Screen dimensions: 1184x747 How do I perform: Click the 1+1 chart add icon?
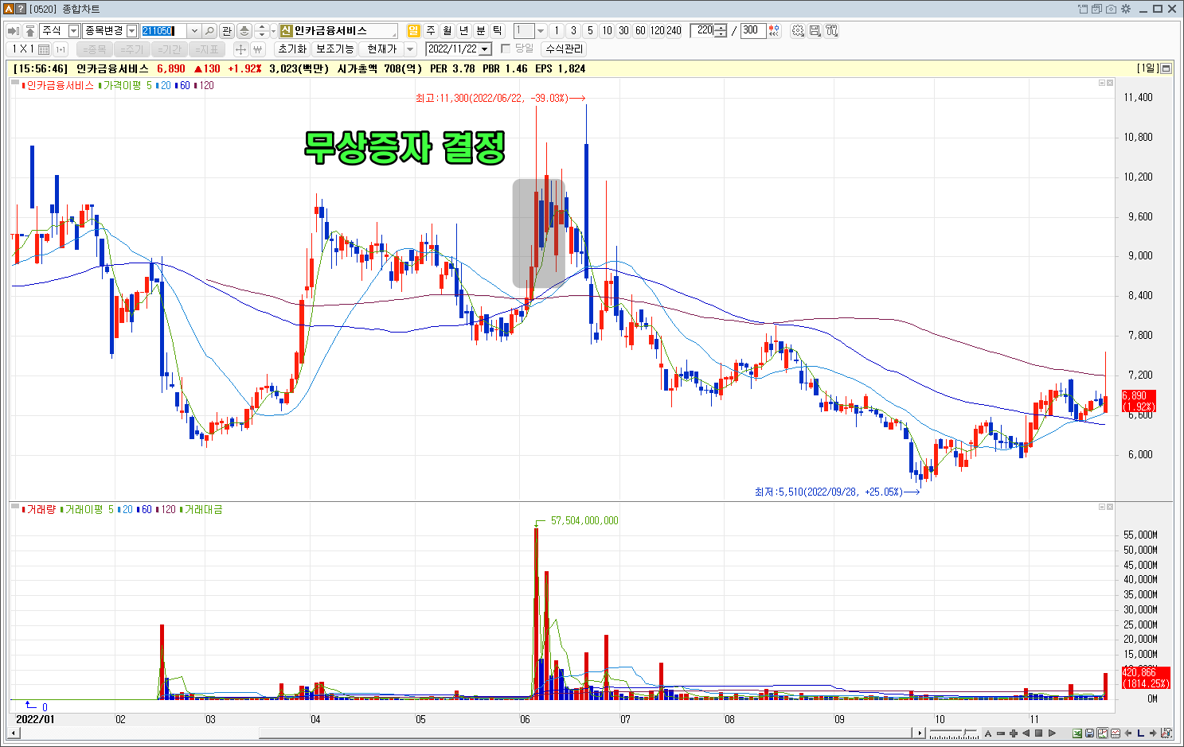(61, 49)
